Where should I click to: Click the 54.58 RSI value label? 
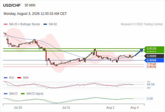click(x=151, y=84)
